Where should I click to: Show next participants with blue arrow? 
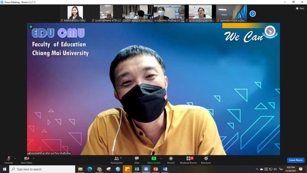click(253, 14)
